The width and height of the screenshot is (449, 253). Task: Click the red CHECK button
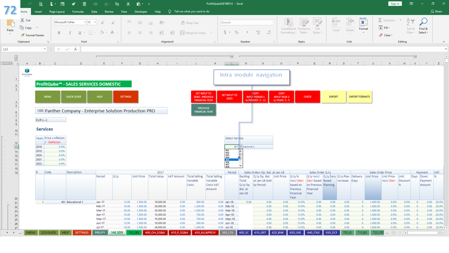308,97
